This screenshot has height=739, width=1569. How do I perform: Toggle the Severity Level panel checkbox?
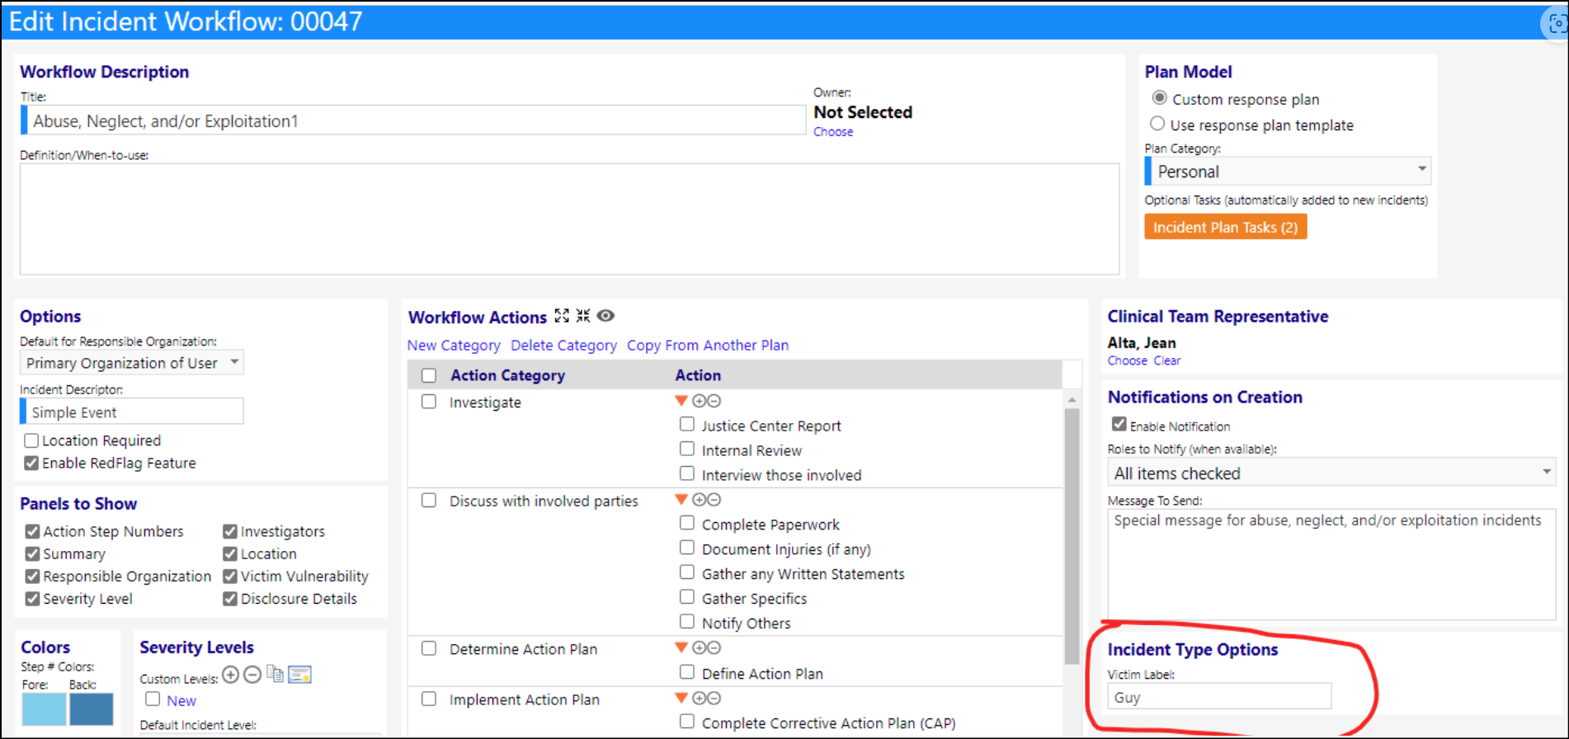(32, 599)
